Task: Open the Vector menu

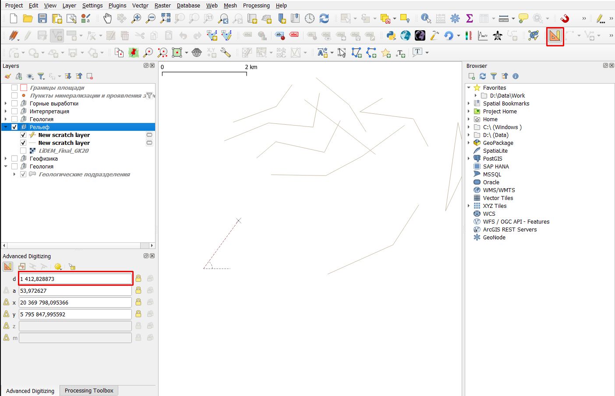Action: 140,6
